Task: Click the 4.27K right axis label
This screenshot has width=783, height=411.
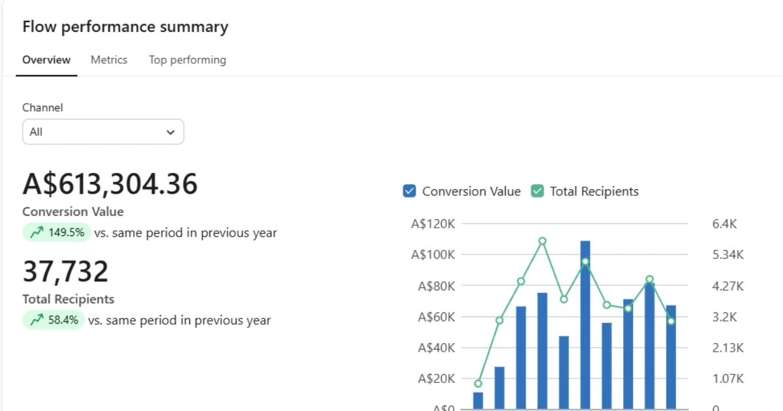Action: coord(728,286)
